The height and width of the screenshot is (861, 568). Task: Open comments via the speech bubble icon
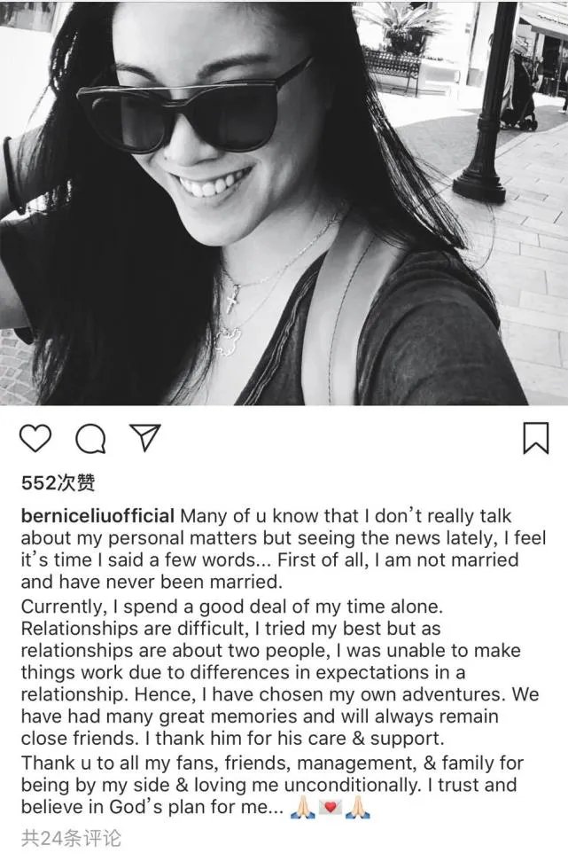click(89, 439)
